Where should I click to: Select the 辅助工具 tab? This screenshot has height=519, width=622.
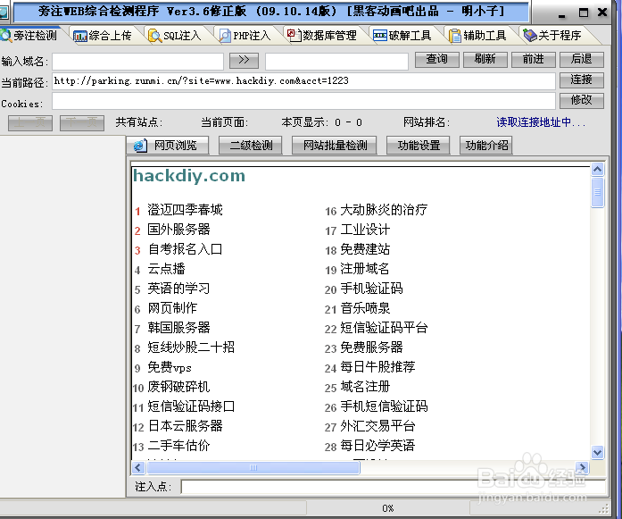477,36
